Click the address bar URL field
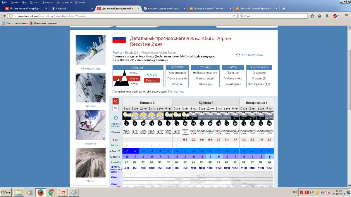This screenshot has height=197, width=351. tap(122, 16)
